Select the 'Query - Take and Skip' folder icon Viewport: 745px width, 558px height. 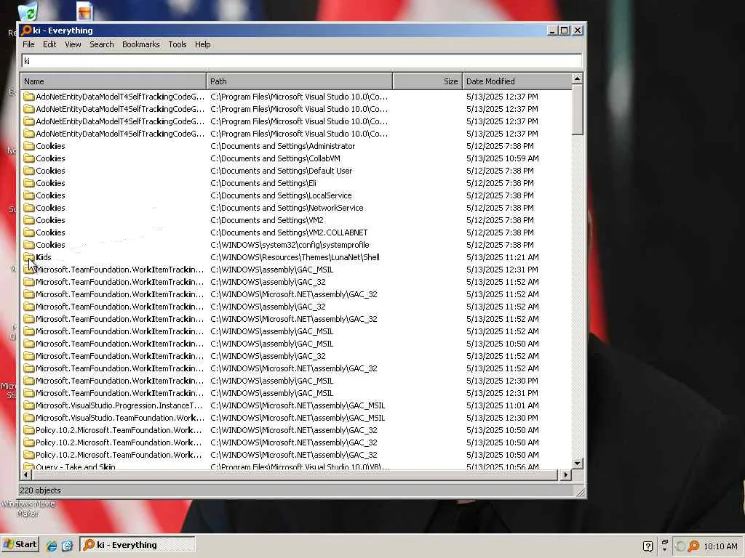coord(29,466)
